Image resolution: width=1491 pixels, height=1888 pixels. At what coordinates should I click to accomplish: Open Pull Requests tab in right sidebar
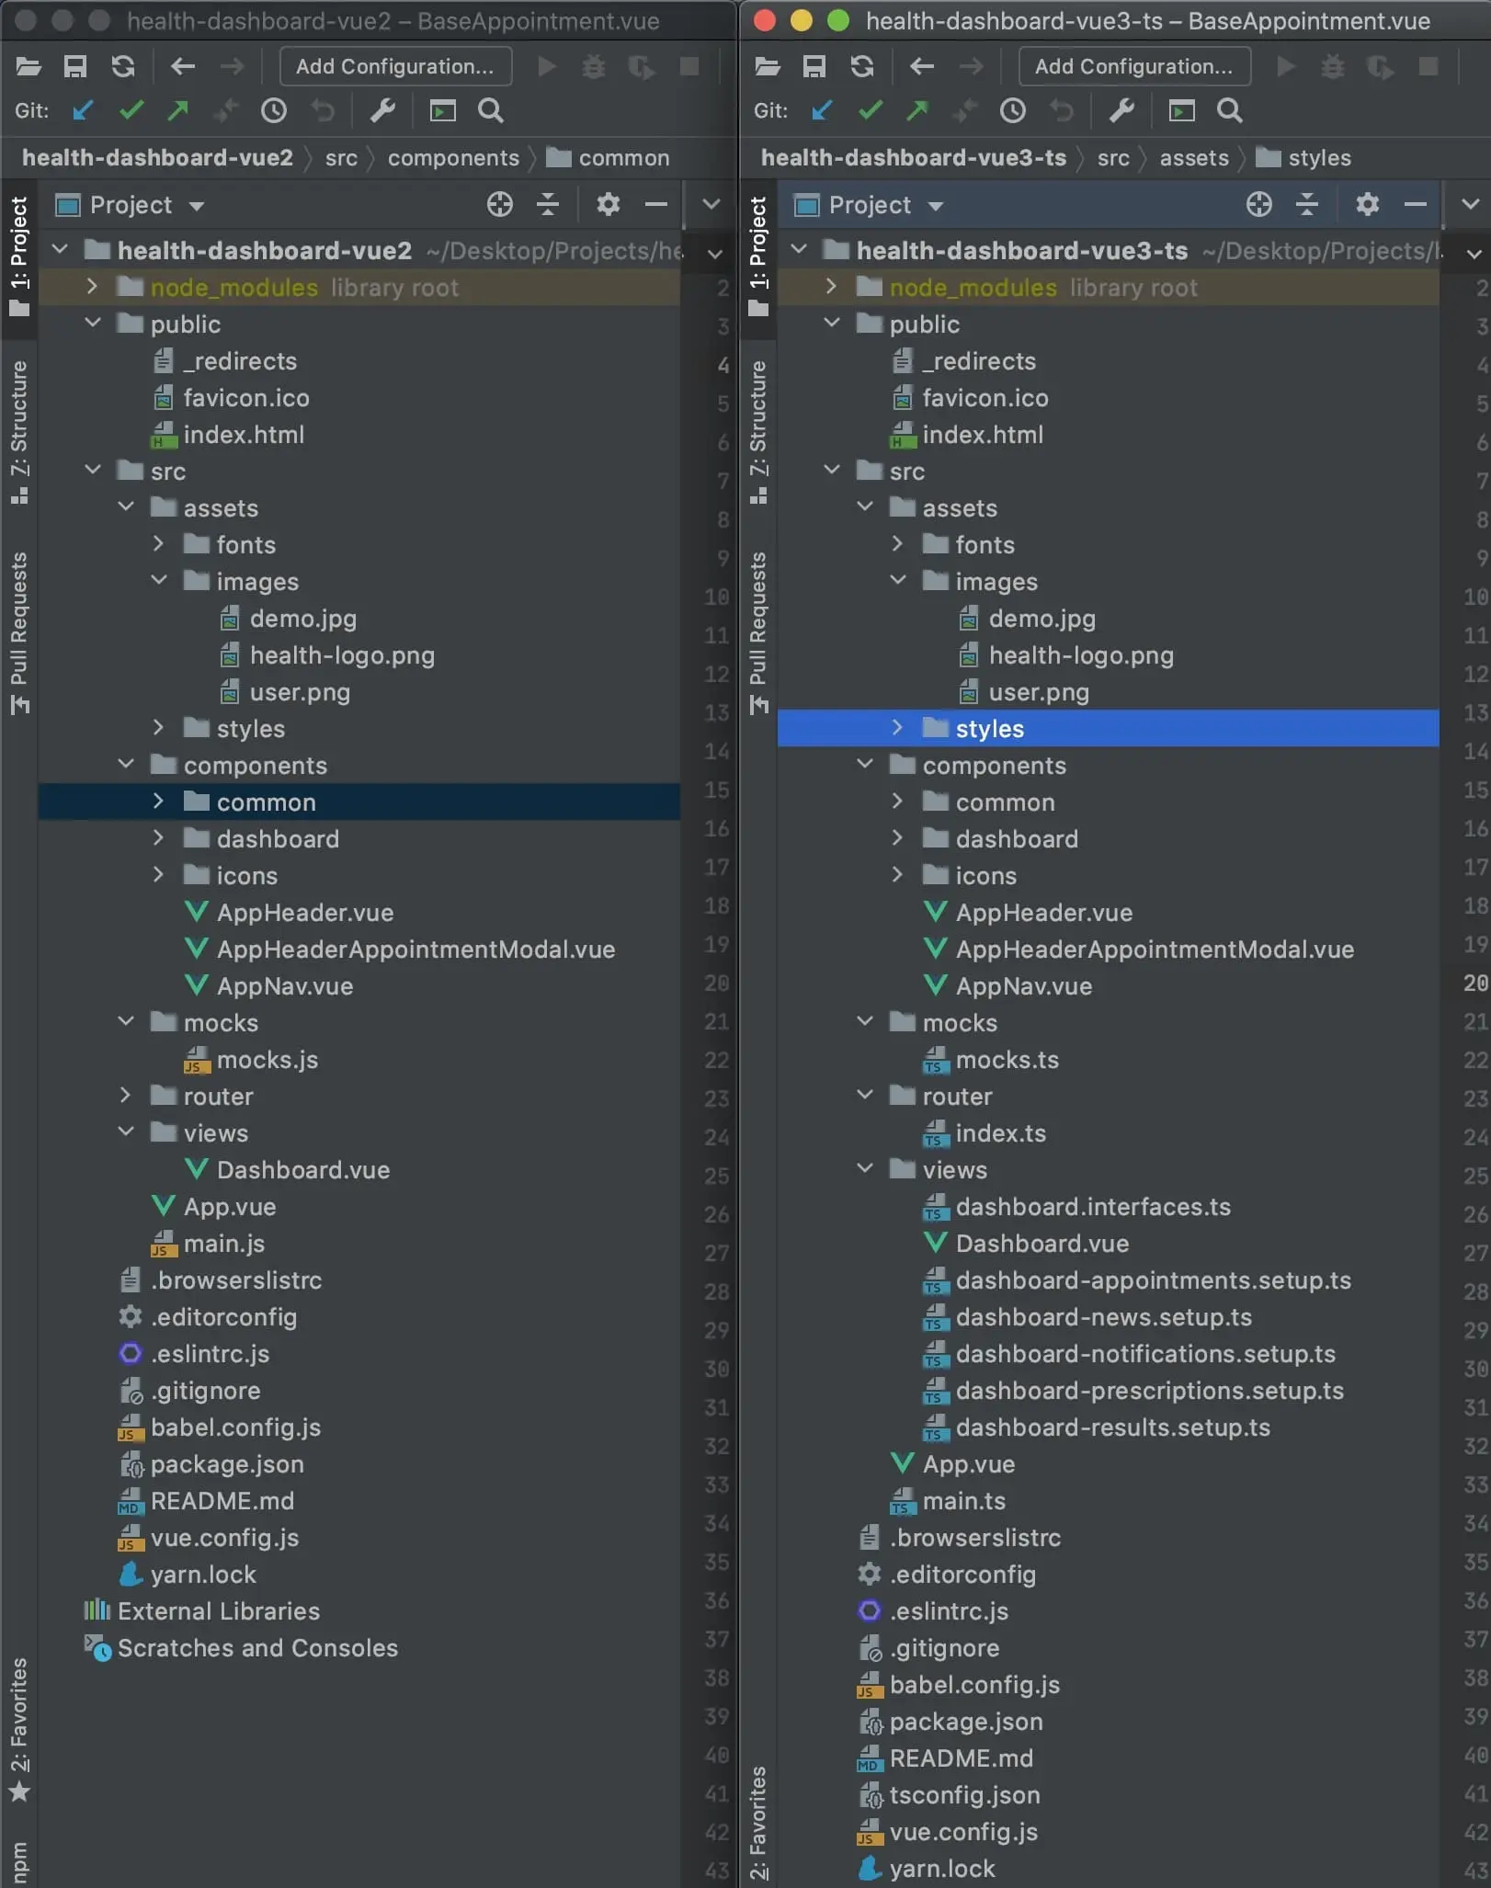758,631
